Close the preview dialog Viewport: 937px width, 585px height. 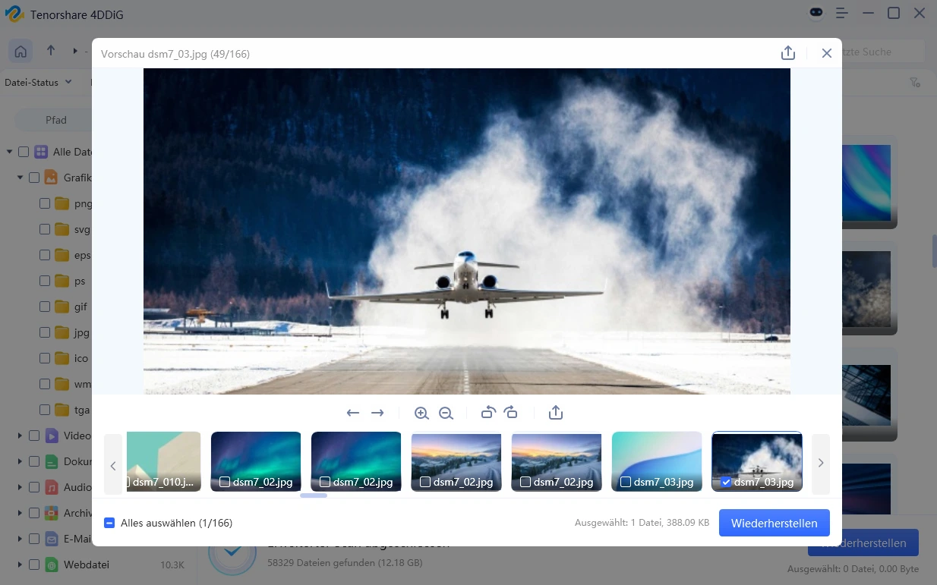[826, 53]
